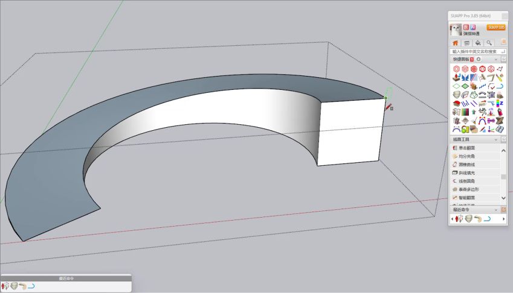Select the blue arch with red points icon
The image size is (513, 293).
tap(482, 121)
